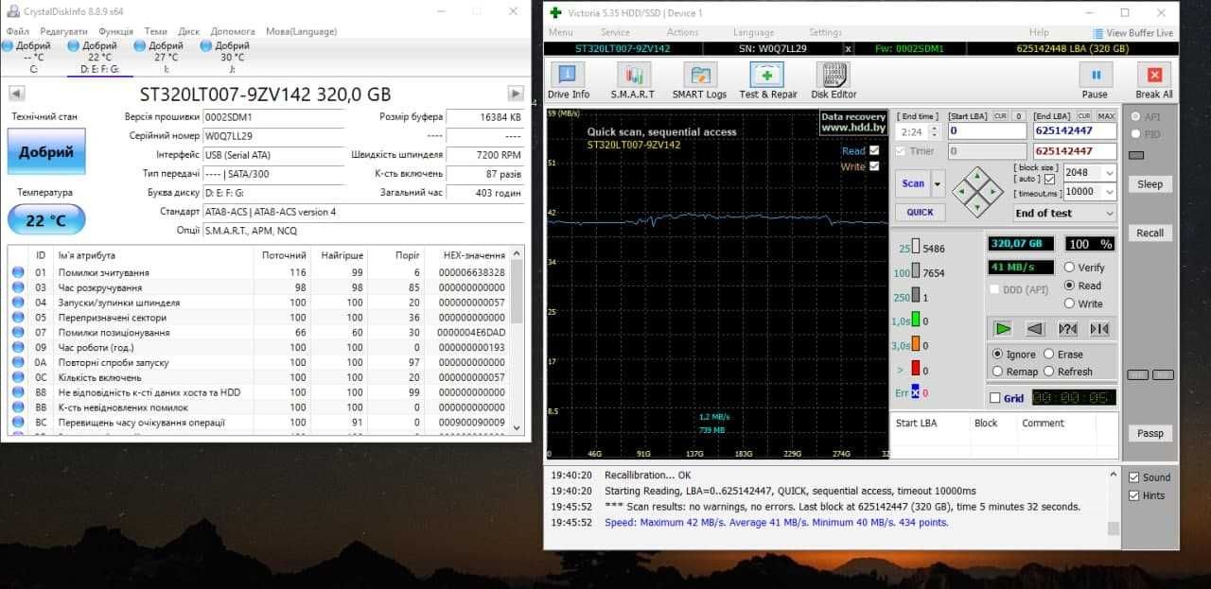Screen dimensions: 1211x589
Task: Select the Ignore radio option
Action: (997, 354)
